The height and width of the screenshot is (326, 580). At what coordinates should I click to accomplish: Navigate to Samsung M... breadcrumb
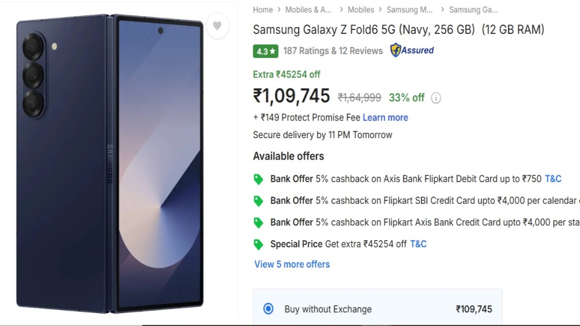[x=410, y=10]
